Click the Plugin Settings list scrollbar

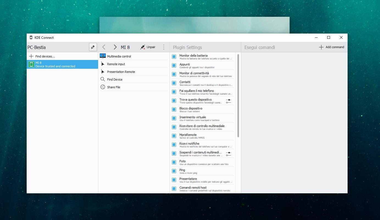(x=238, y=96)
